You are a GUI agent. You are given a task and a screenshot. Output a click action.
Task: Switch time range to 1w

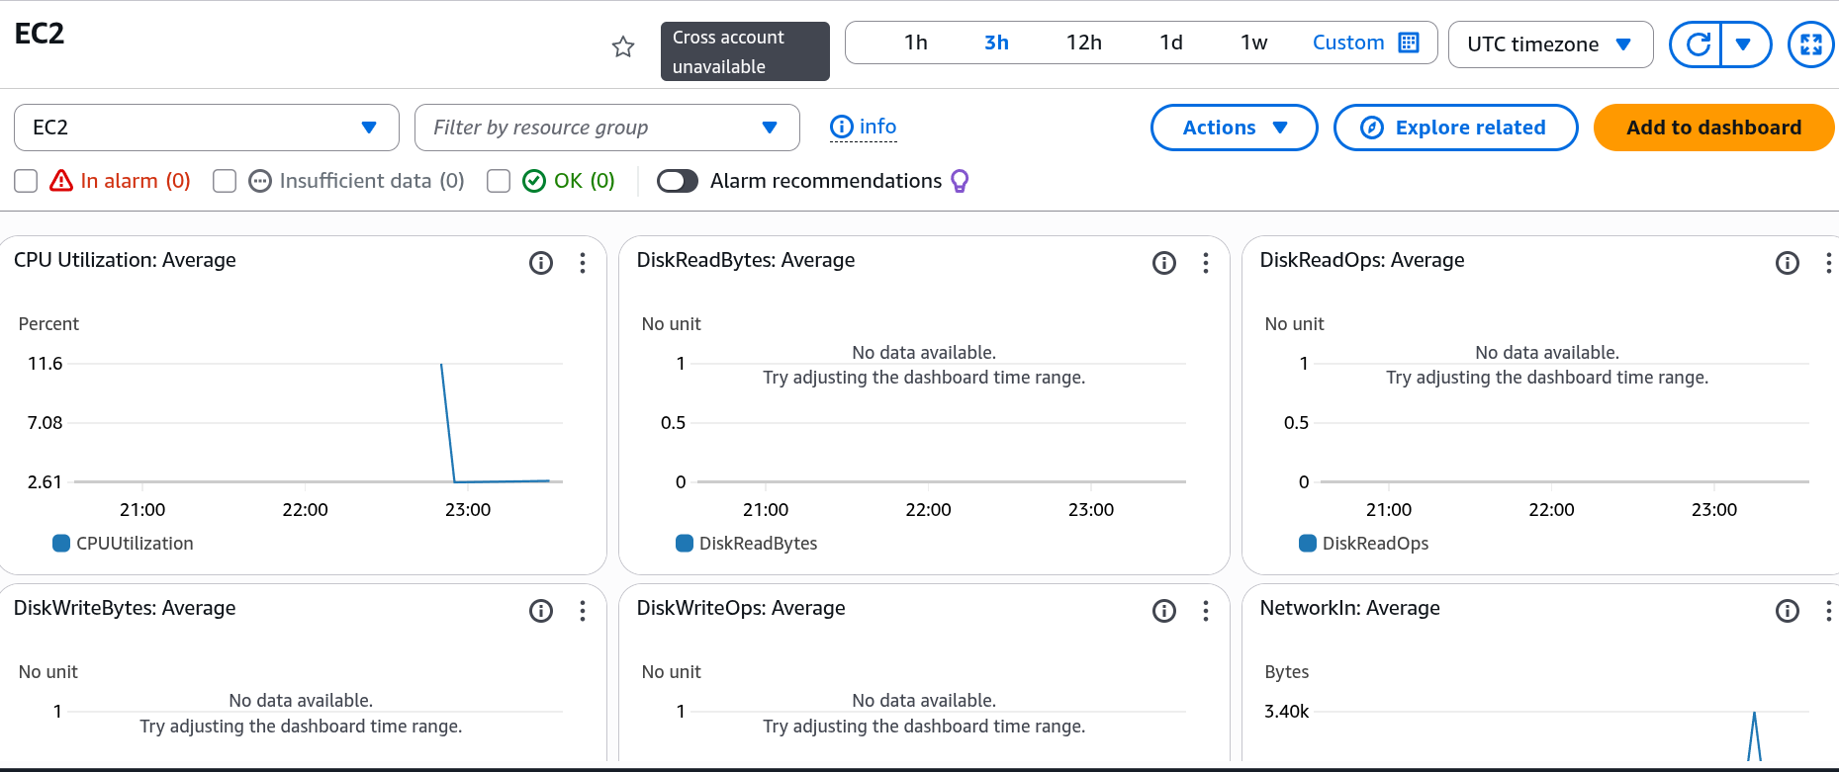1253,43
